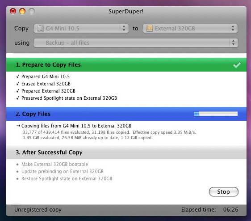
Task: Click Make External 320GB bootable item
Action: click(x=54, y=164)
